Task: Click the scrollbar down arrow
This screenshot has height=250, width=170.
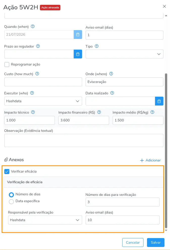Action: 166,230
